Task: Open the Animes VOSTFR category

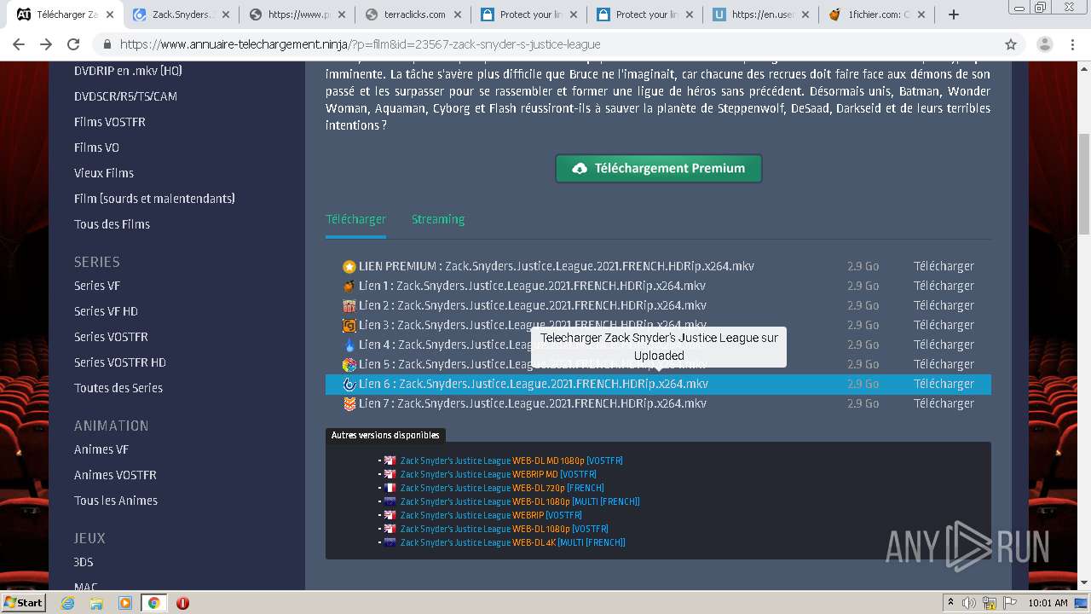Action: click(115, 475)
